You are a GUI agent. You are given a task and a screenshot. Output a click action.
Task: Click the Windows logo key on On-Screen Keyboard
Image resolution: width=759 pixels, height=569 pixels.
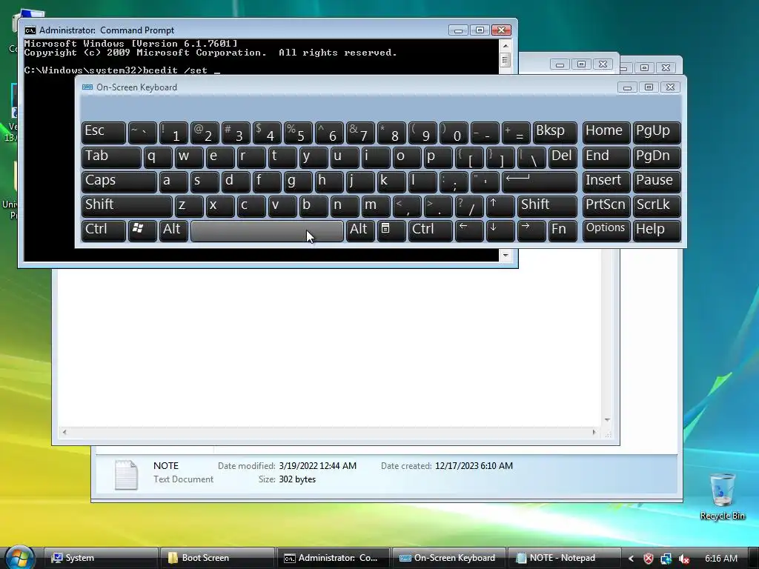(x=142, y=230)
